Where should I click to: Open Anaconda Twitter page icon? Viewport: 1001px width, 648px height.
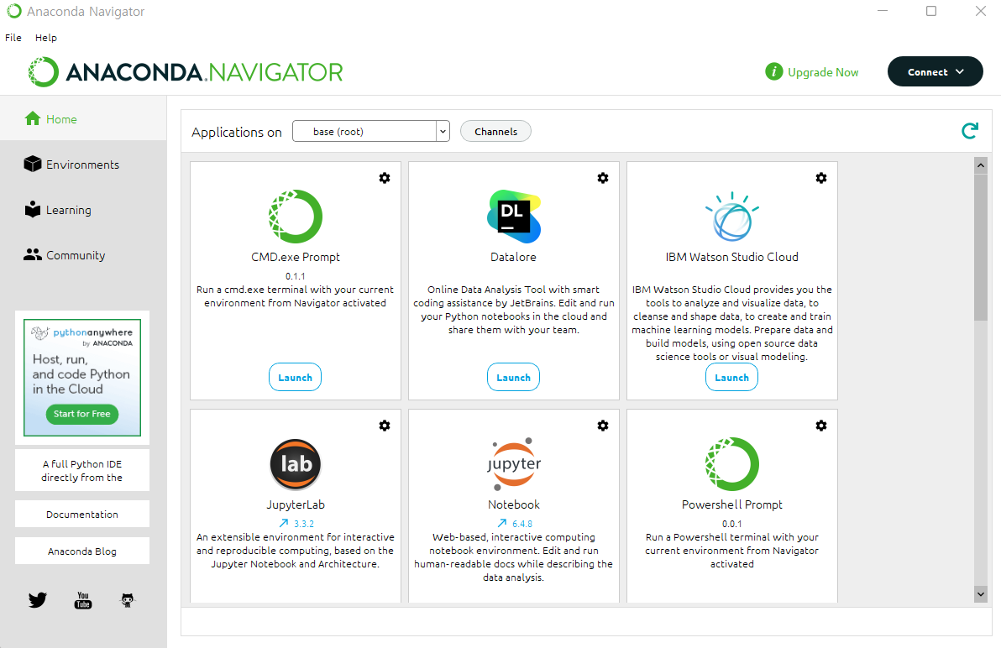(38, 600)
